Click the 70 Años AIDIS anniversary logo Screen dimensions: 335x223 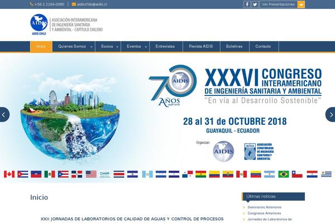(172, 85)
